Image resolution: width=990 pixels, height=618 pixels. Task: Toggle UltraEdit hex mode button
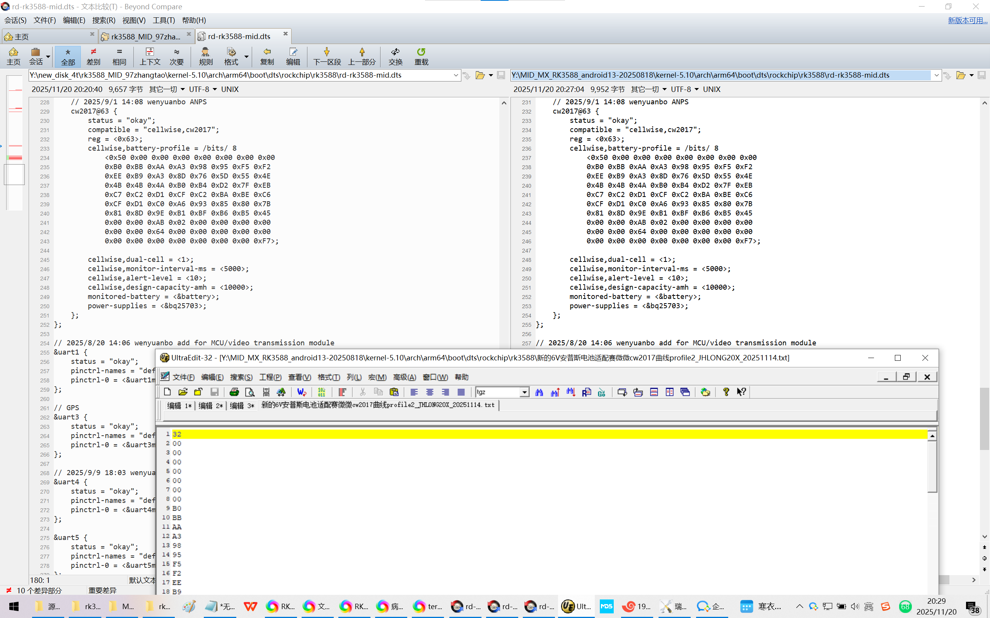click(321, 392)
